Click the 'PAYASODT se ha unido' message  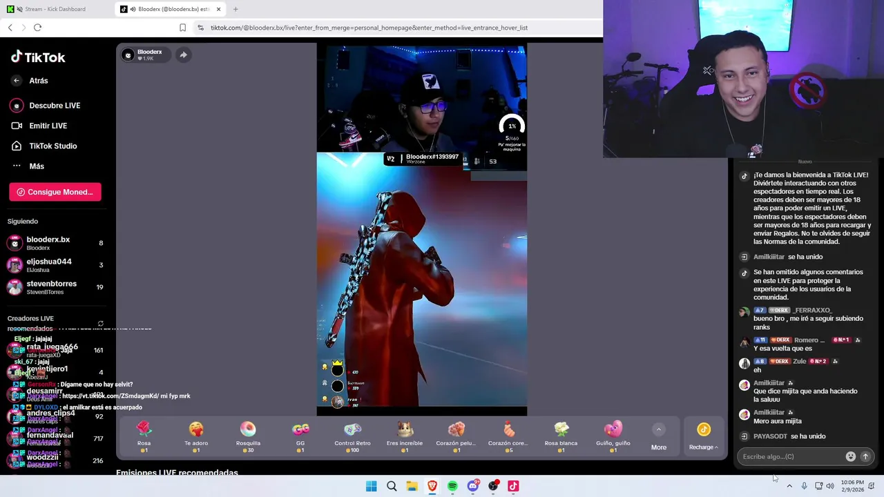(x=789, y=436)
